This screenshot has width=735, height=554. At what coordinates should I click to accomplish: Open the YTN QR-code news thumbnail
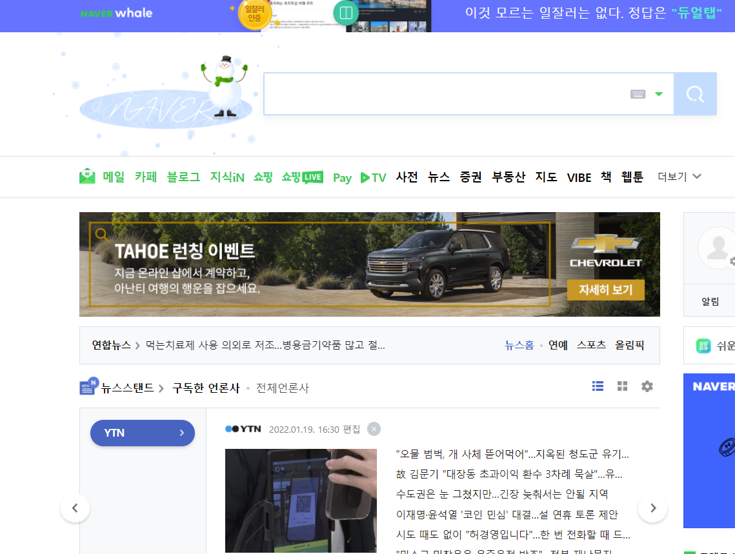pos(301,500)
